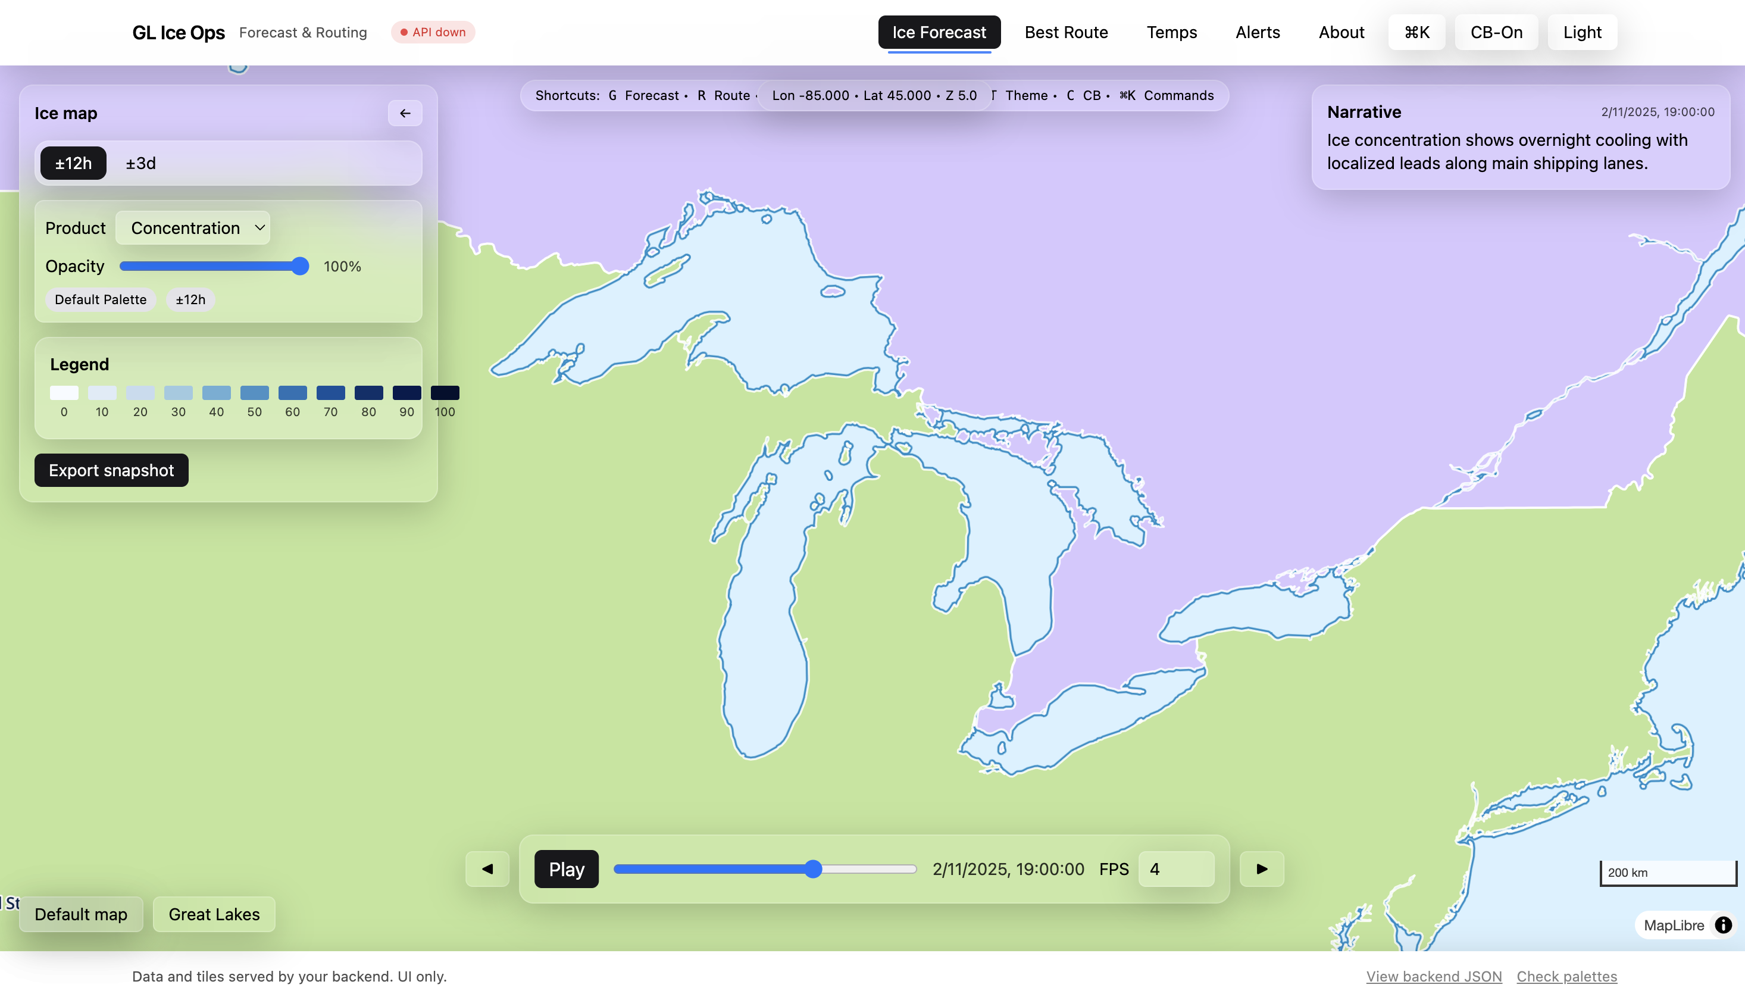
Task: Open the View backend JSON link
Action: (x=1433, y=976)
